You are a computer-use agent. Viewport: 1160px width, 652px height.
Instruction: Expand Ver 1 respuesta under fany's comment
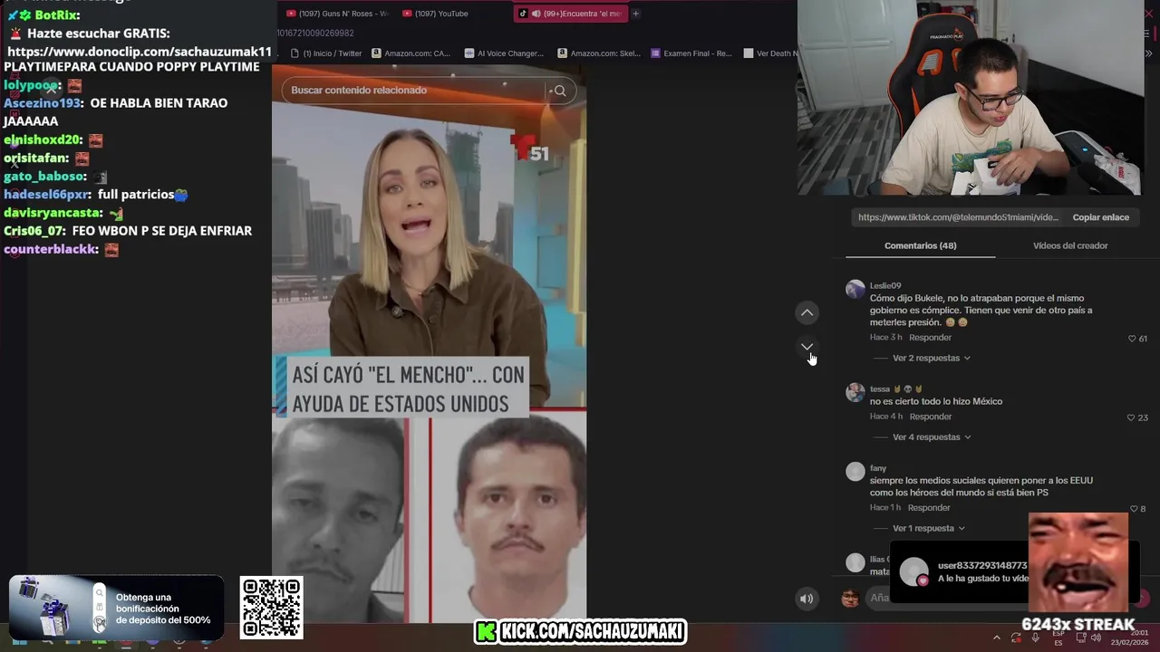[929, 529]
